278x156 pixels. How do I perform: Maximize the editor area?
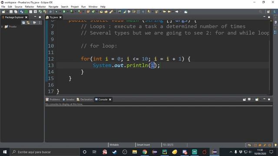[x=269, y=17]
